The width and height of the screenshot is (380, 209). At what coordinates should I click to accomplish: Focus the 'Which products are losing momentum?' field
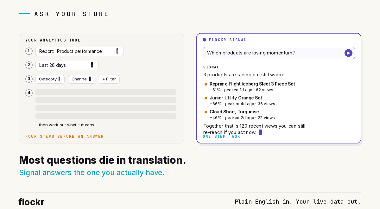click(x=279, y=53)
